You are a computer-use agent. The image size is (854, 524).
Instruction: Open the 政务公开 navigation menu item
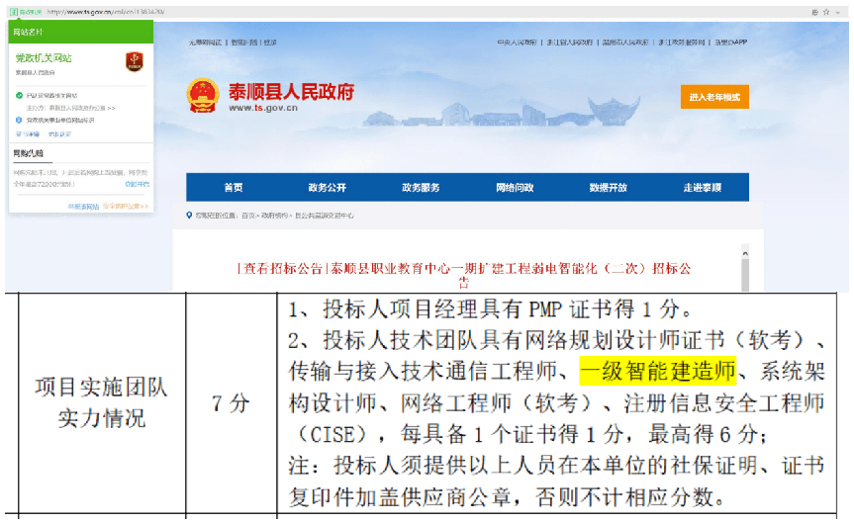coord(328,187)
